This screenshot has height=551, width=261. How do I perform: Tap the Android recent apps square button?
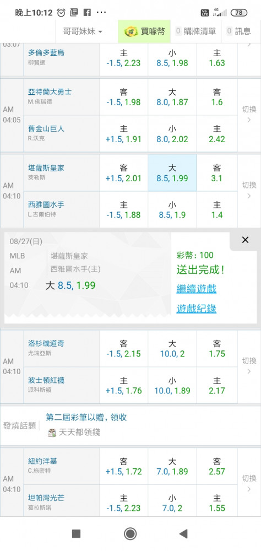tap(76, 534)
